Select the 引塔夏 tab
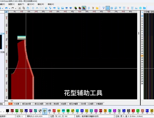154x118 pixels. (17, 104)
